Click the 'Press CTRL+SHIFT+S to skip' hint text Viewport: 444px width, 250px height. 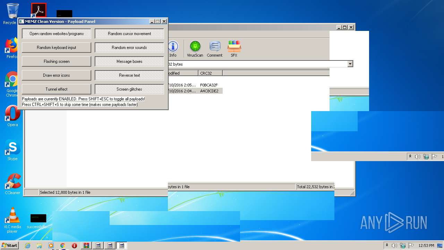80,105
